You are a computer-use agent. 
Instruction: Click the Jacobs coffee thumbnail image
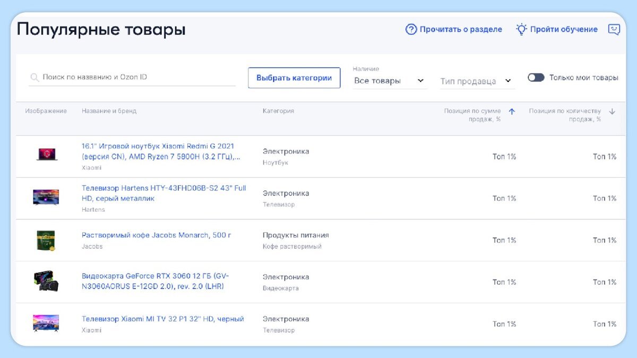coord(46,240)
